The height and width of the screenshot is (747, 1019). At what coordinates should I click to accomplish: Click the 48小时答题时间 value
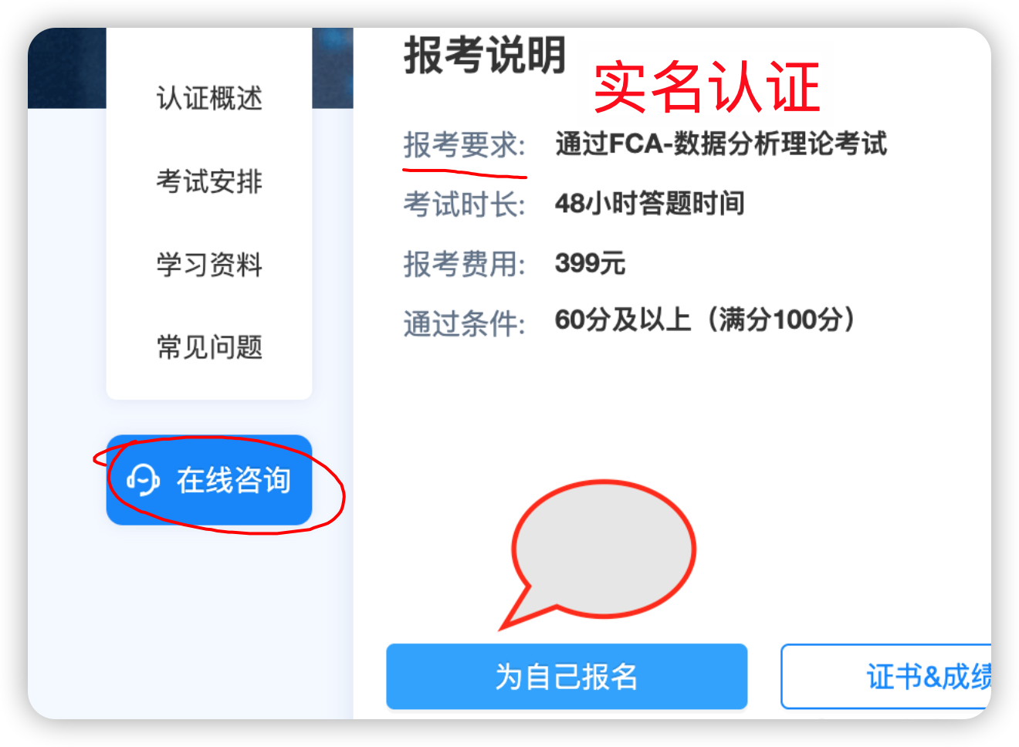(649, 204)
